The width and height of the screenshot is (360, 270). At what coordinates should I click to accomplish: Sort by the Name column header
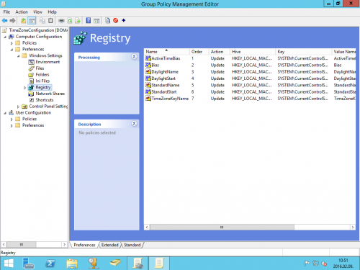(x=167, y=52)
